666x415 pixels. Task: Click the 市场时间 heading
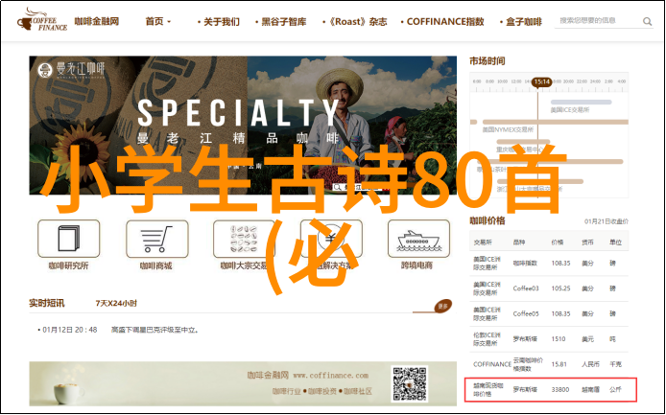tap(488, 61)
